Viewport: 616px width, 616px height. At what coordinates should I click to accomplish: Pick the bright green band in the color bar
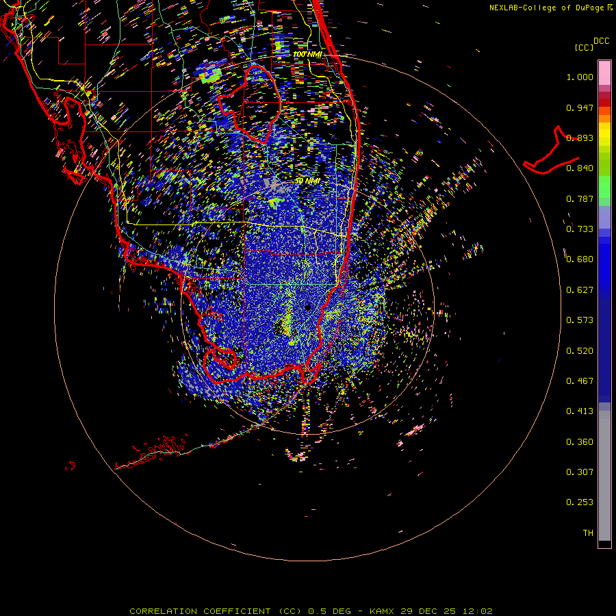[604, 187]
